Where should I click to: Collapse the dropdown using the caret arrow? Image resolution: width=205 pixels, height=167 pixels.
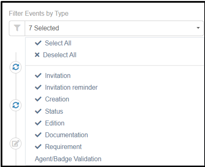[198, 28]
